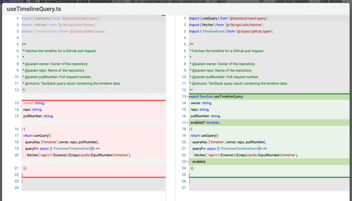This screenshot has width=352, height=201.
Task: Click '@param owner' comment in the original pane
Action: tap(55, 64)
